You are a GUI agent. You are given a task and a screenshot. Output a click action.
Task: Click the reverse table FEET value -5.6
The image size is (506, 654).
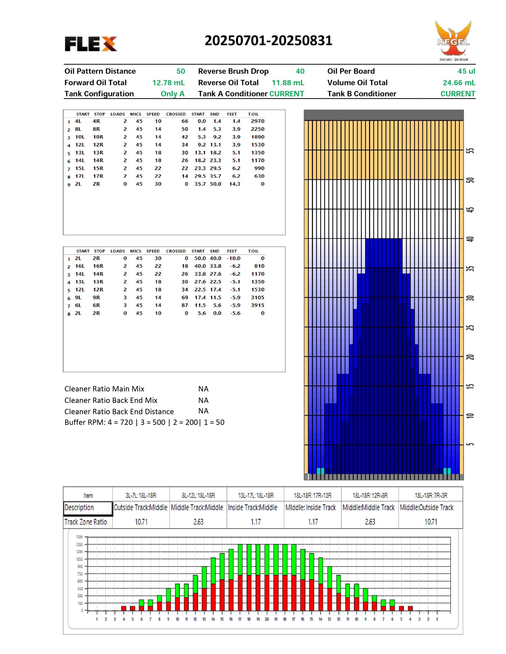click(x=235, y=313)
